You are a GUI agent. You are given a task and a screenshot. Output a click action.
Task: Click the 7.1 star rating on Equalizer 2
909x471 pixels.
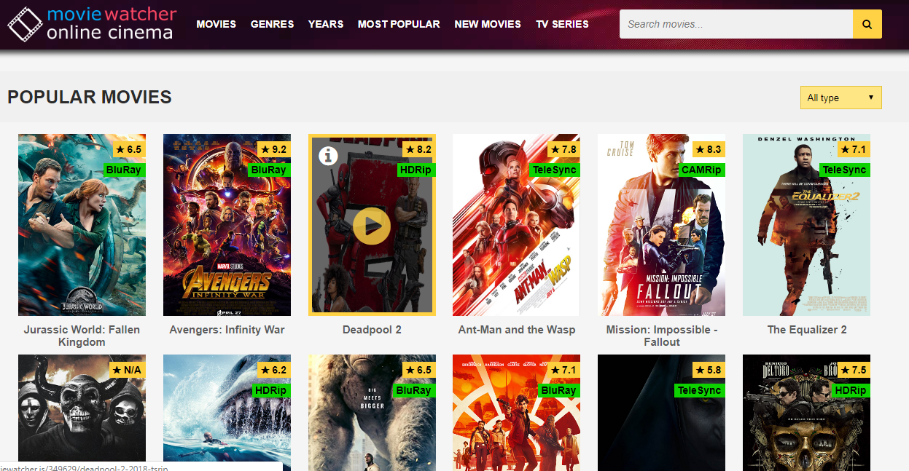pyautogui.click(x=853, y=149)
